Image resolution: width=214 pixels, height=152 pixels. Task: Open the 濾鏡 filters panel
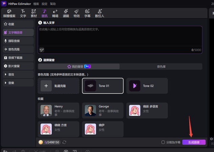pos(66,14)
